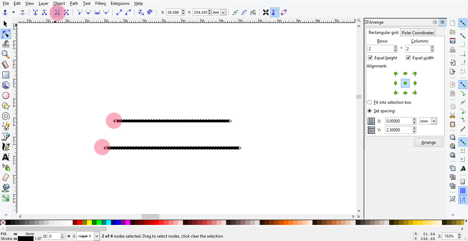Select the Gradient tool

pos(5,198)
